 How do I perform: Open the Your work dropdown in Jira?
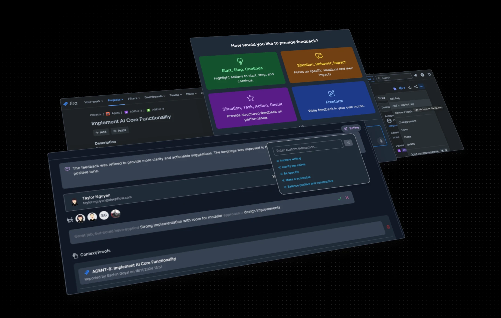pos(93,102)
